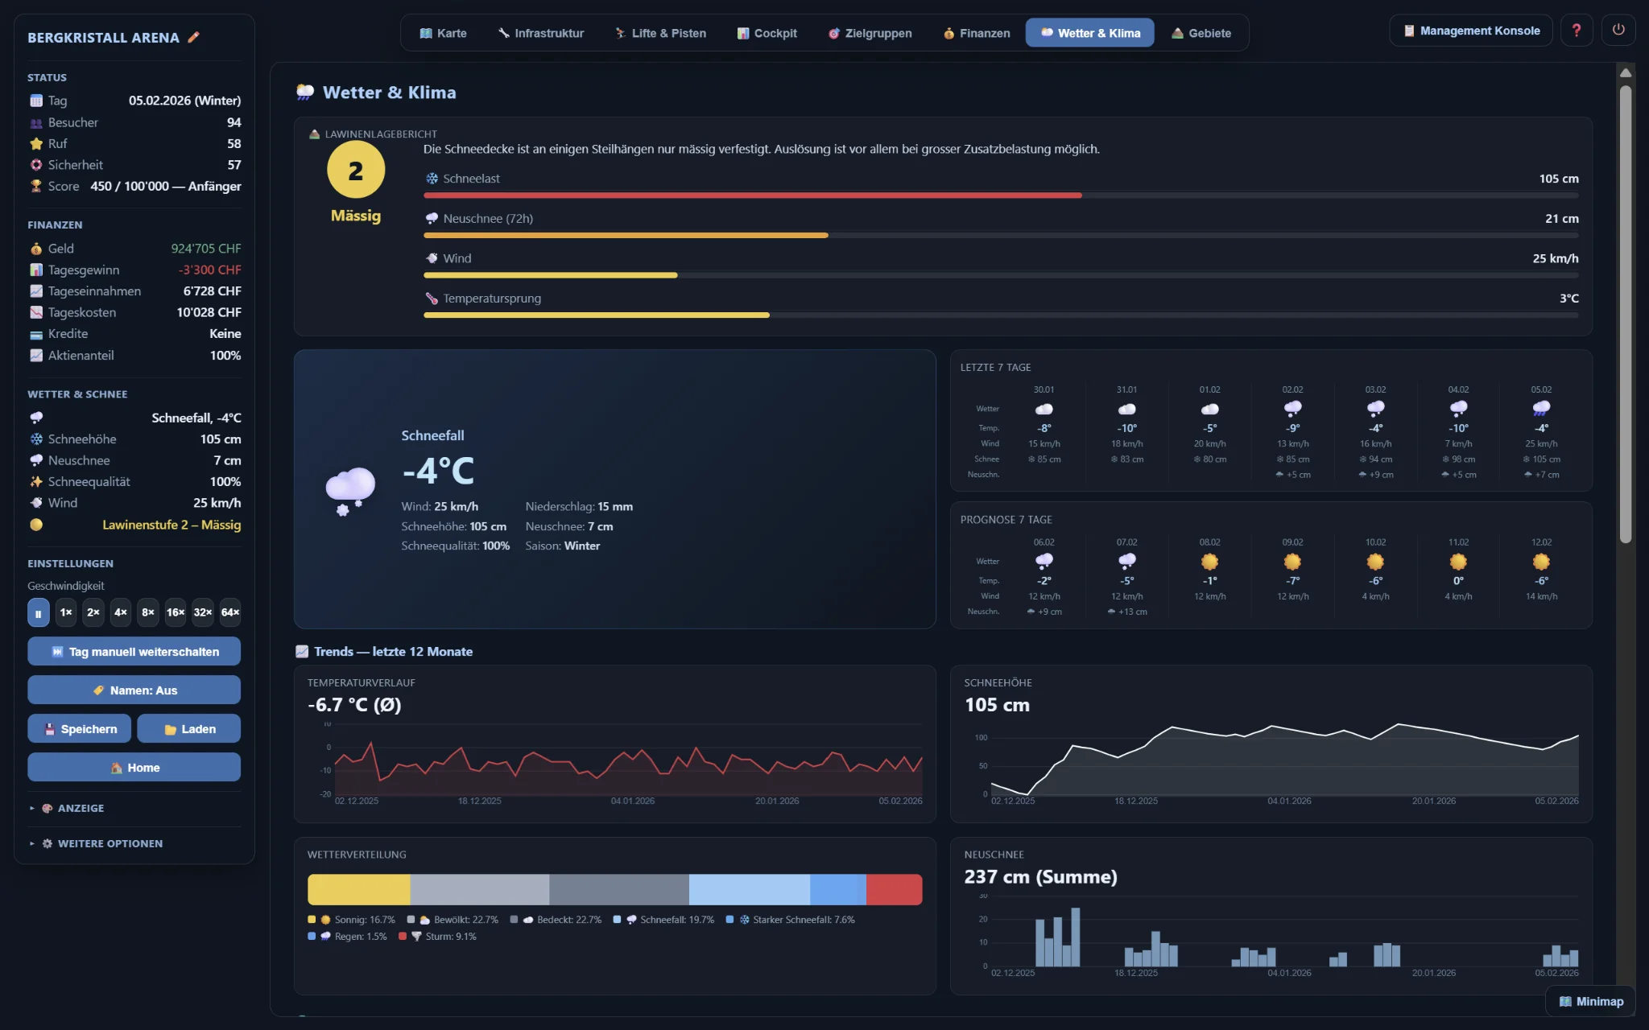Click the power icon in top right
This screenshot has height=1030, width=1649.
pos(1618,31)
